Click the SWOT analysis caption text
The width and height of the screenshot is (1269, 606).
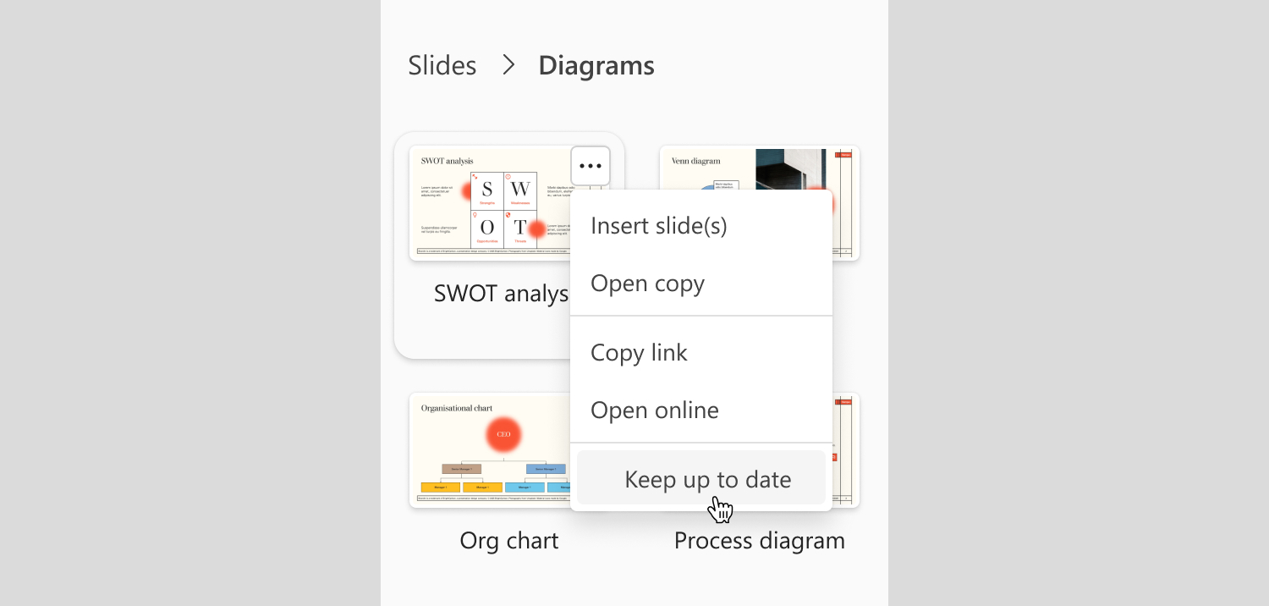501,293
